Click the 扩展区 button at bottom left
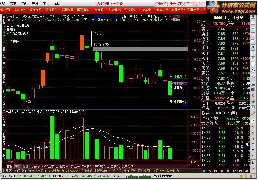Image resolution: width=258 pixels, height=180 pixels. (x=7, y=171)
